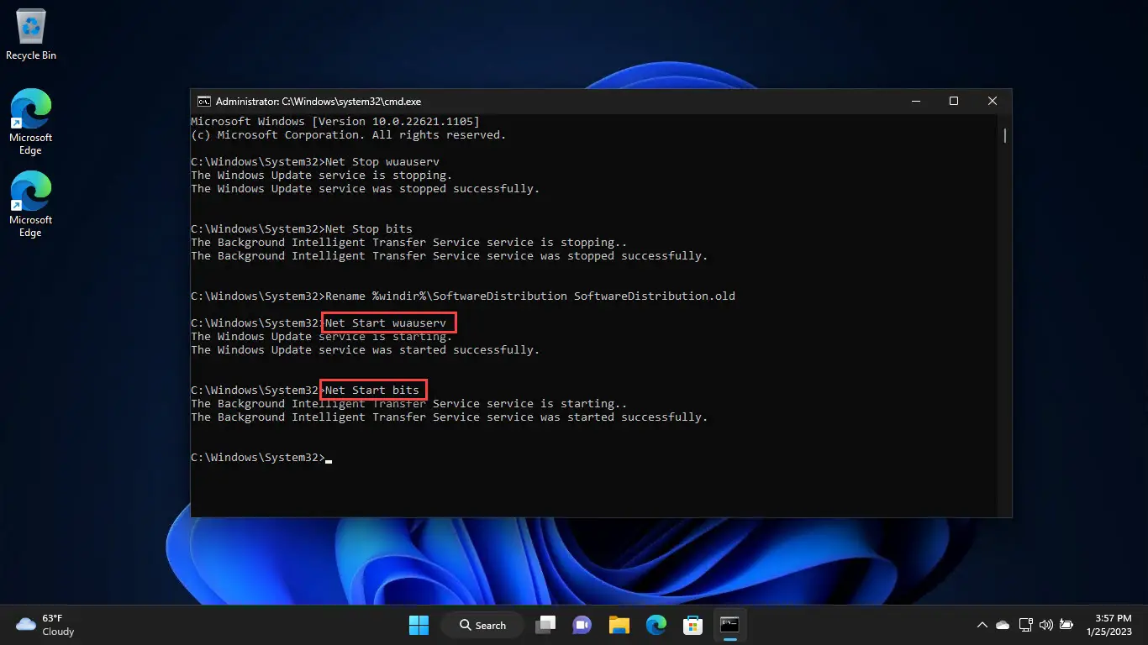Click 'Background Intelligent Transfer Service service was stopped successfully' line
This screenshot has width=1148, height=645.
pos(450,256)
